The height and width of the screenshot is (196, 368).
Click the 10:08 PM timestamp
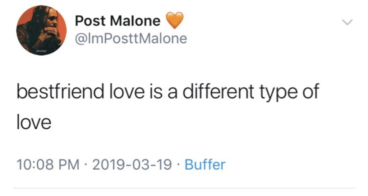[48, 165]
